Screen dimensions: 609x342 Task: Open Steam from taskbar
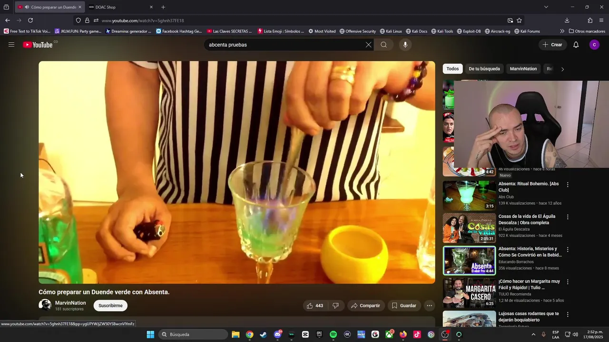[x=263, y=334]
